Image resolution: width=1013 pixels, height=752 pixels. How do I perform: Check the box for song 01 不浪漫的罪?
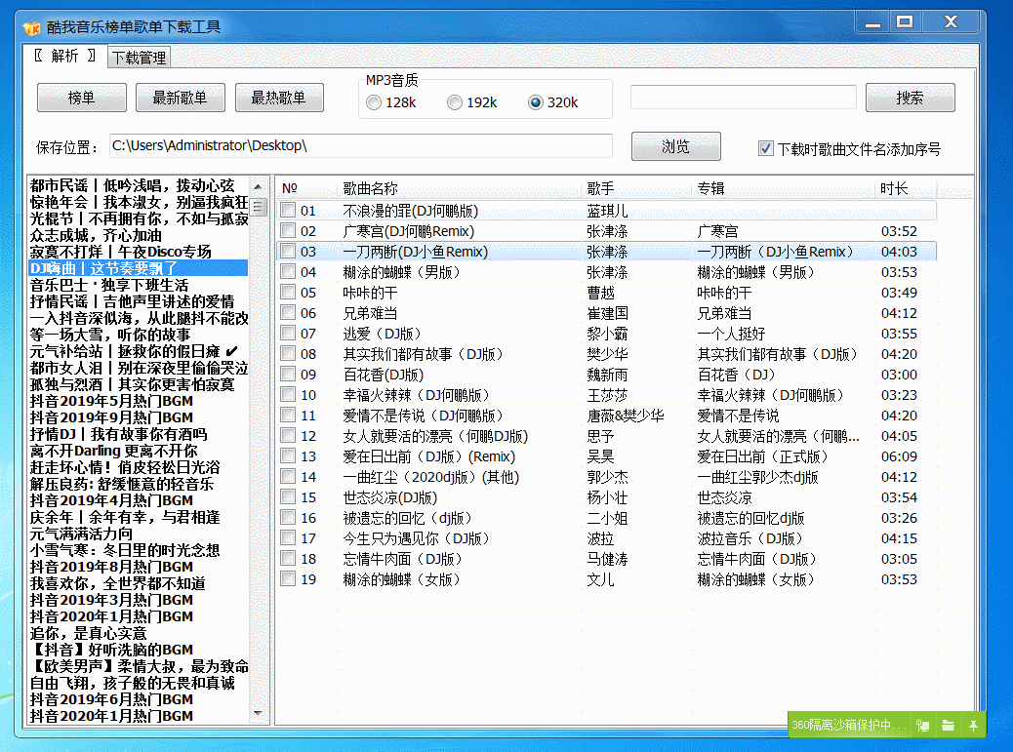[288, 210]
